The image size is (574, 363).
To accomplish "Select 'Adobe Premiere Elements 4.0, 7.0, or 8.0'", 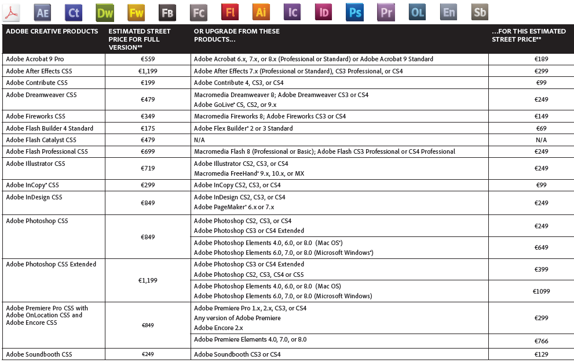I will [250, 340].
